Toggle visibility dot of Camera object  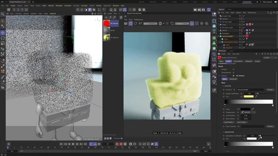242,19
